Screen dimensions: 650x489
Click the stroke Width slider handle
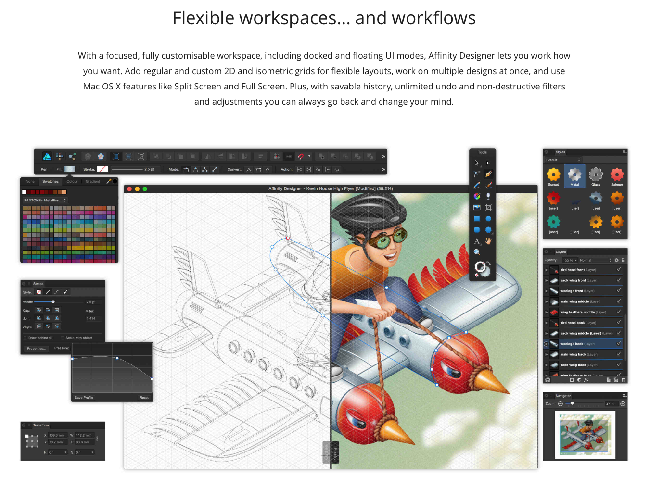coord(53,302)
